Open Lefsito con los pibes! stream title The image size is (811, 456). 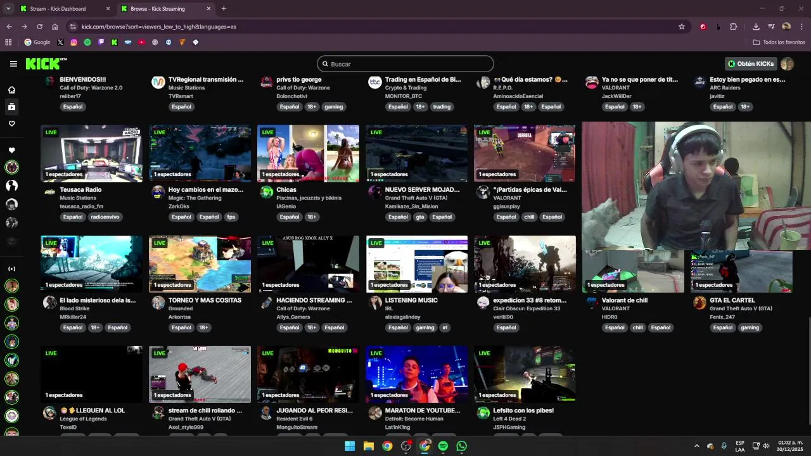pos(523,410)
